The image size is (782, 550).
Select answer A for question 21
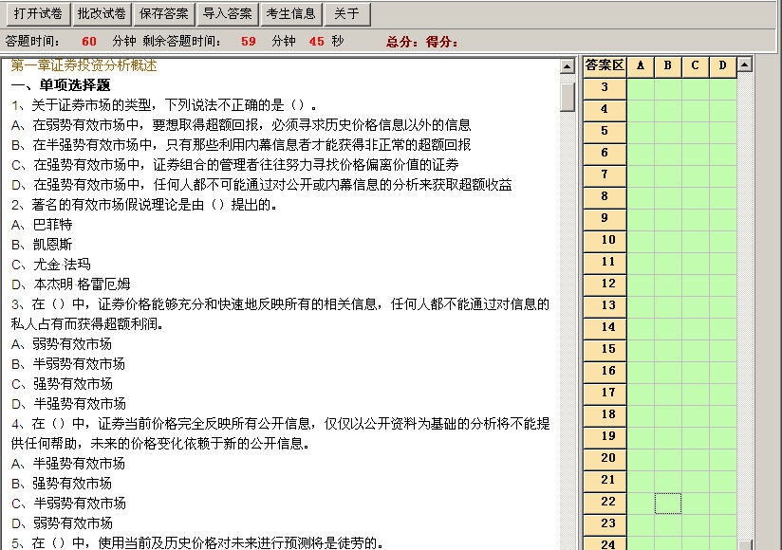[x=641, y=482]
